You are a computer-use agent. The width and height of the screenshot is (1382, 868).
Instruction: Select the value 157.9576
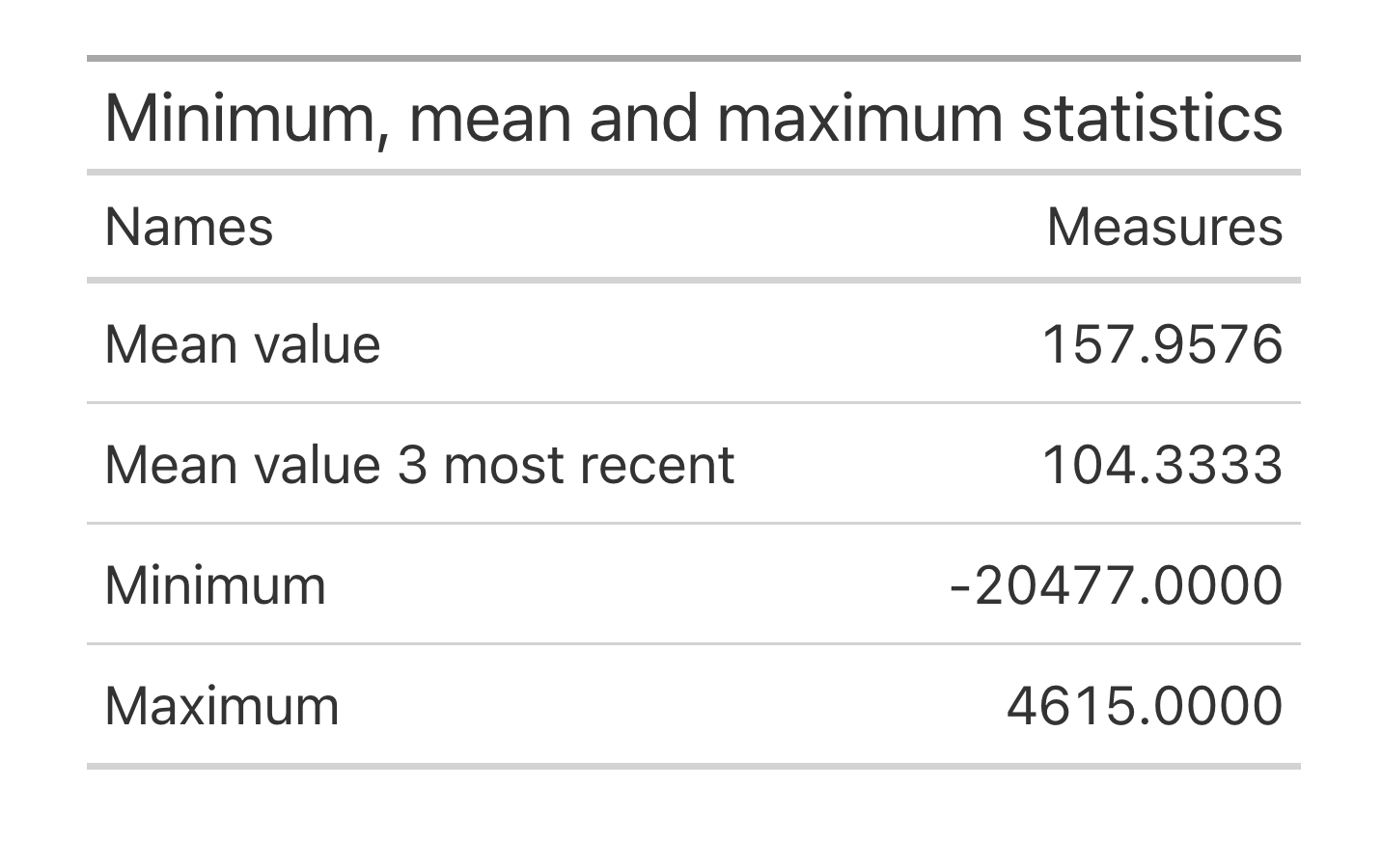[x=1162, y=344]
